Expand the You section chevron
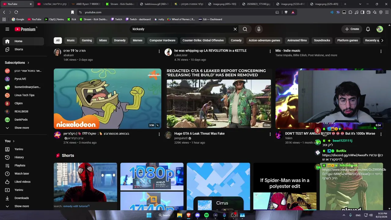Viewport: 391px width, 220px height. (13, 141)
